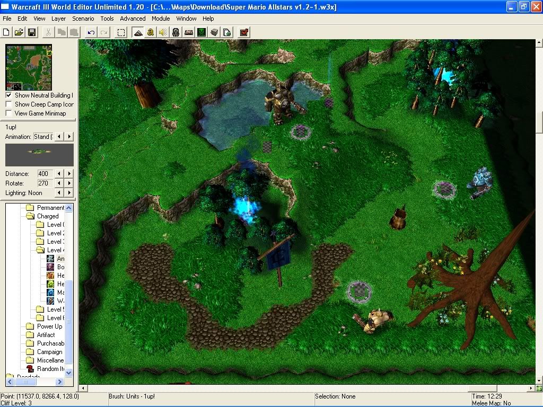543x407 pixels.
Task: Click the Distance value field
Action: tap(45, 174)
